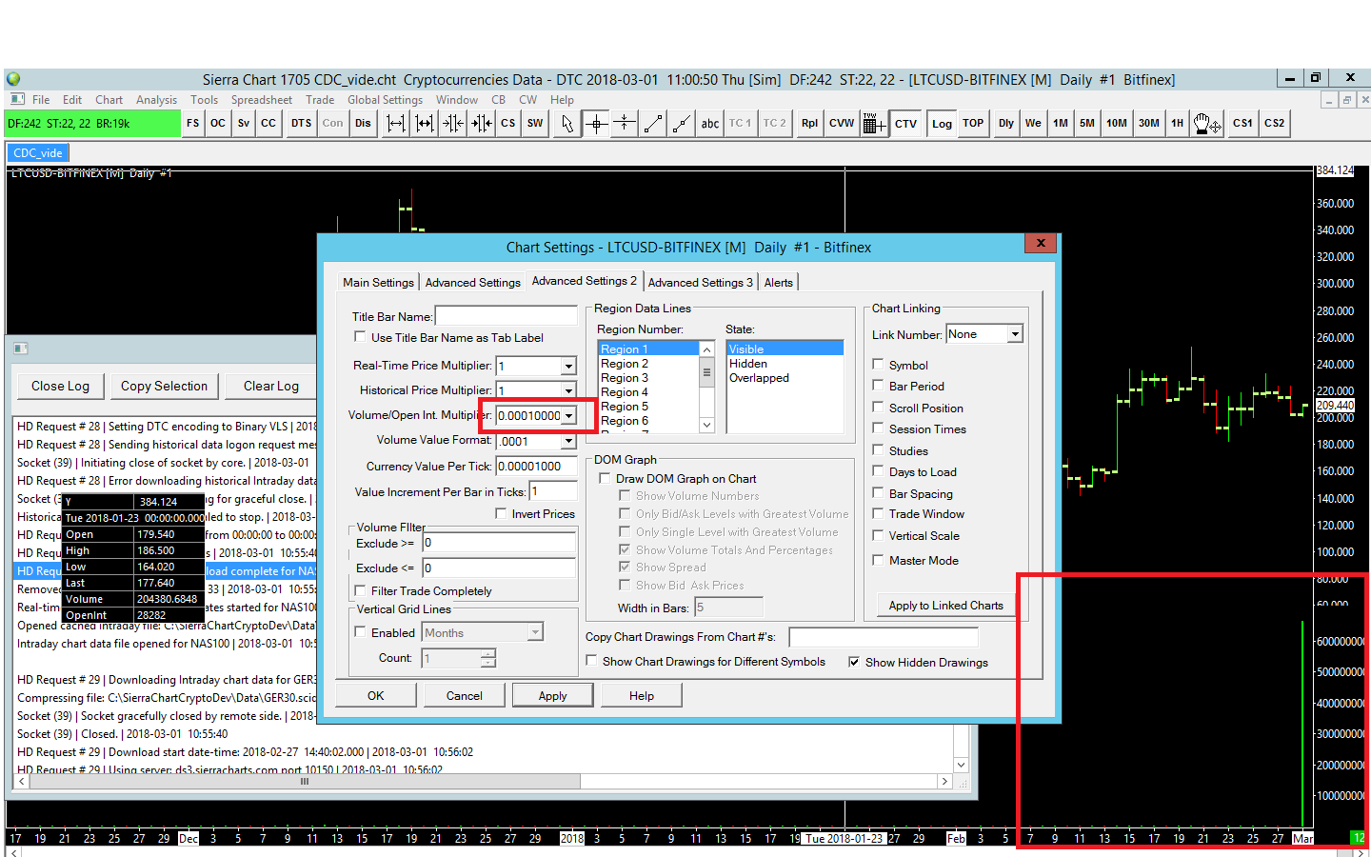
Task: Click the Apply button beside Cancel
Action: pyautogui.click(x=552, y=696)
